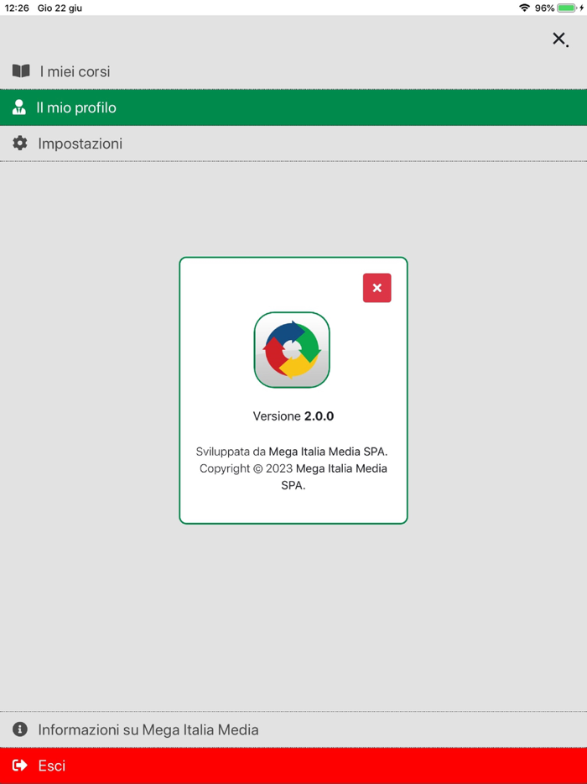Open the I miei corsi menu item
This screenshot has height=784, width=587.
coord(293,71)
